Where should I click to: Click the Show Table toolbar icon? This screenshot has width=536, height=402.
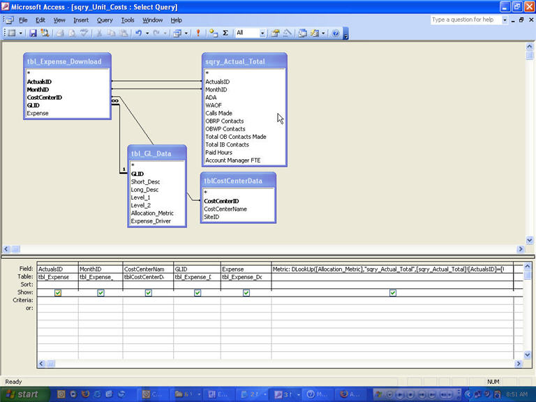point(213,33)
